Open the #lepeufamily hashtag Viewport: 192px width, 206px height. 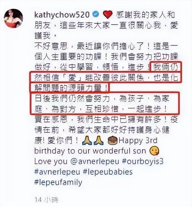[x=58, y=183]
